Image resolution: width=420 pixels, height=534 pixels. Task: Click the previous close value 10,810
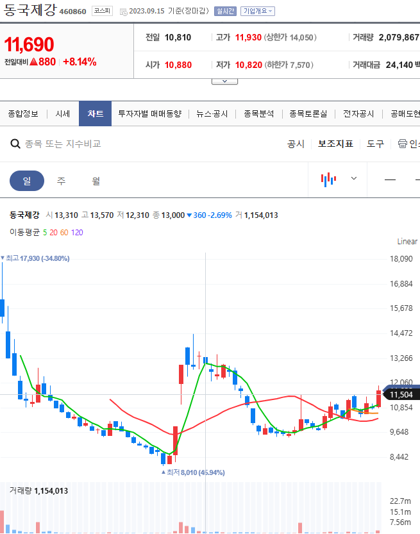(178, 37)
